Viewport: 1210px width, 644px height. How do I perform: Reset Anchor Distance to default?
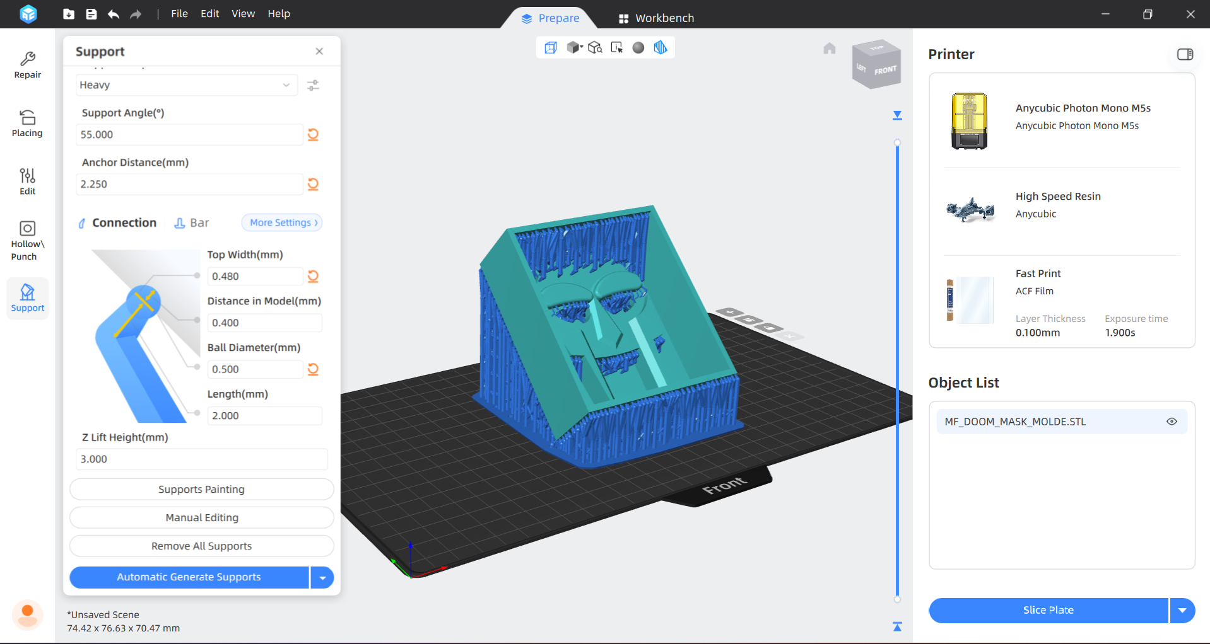[313, 184]
